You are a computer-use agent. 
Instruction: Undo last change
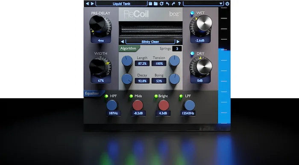[167, 3]
